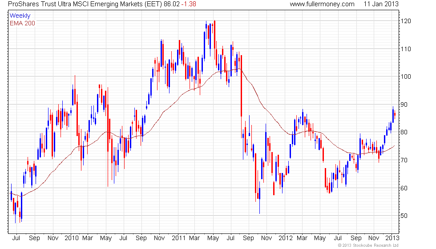Click the 70 price axis label
The width and height of the screenshot is (436, 249).
(404, 161)
